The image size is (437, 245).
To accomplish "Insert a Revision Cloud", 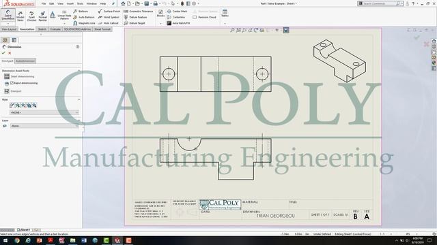I will (x=205, y=17).
